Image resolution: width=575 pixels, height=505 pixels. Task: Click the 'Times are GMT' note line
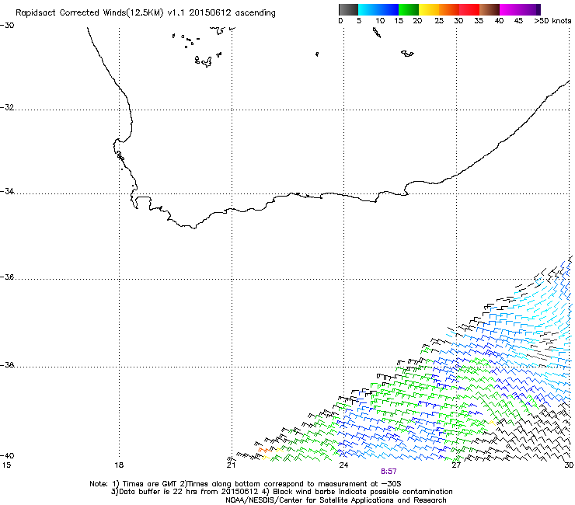246,484
